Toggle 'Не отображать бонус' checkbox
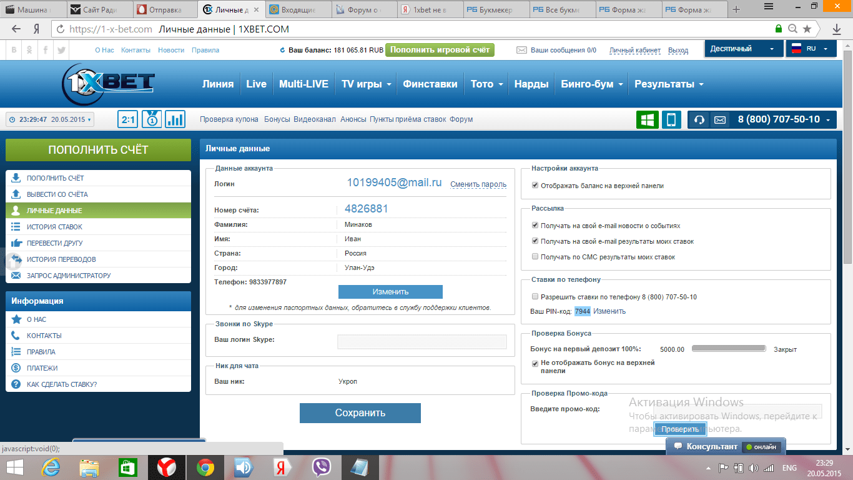Viewport: 853px width, 480px height. [535, 363]
